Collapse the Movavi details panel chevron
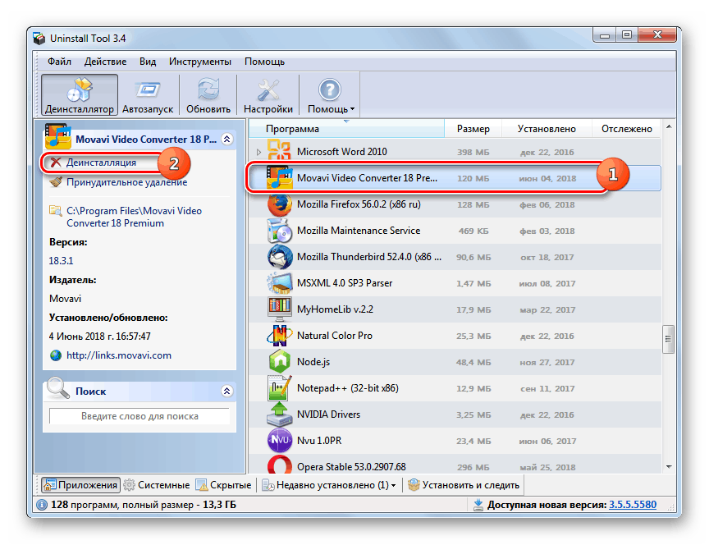 tap(227, 140)
